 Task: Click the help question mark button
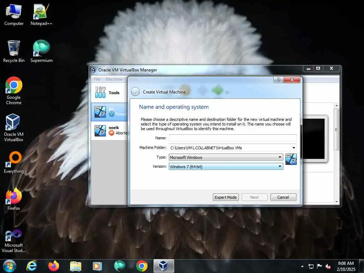pos(278,80)
